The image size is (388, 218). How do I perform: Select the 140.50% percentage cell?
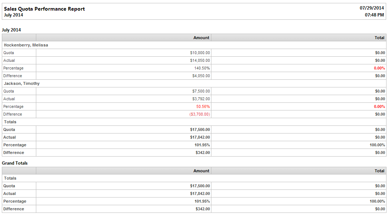(x=202, y=68)
